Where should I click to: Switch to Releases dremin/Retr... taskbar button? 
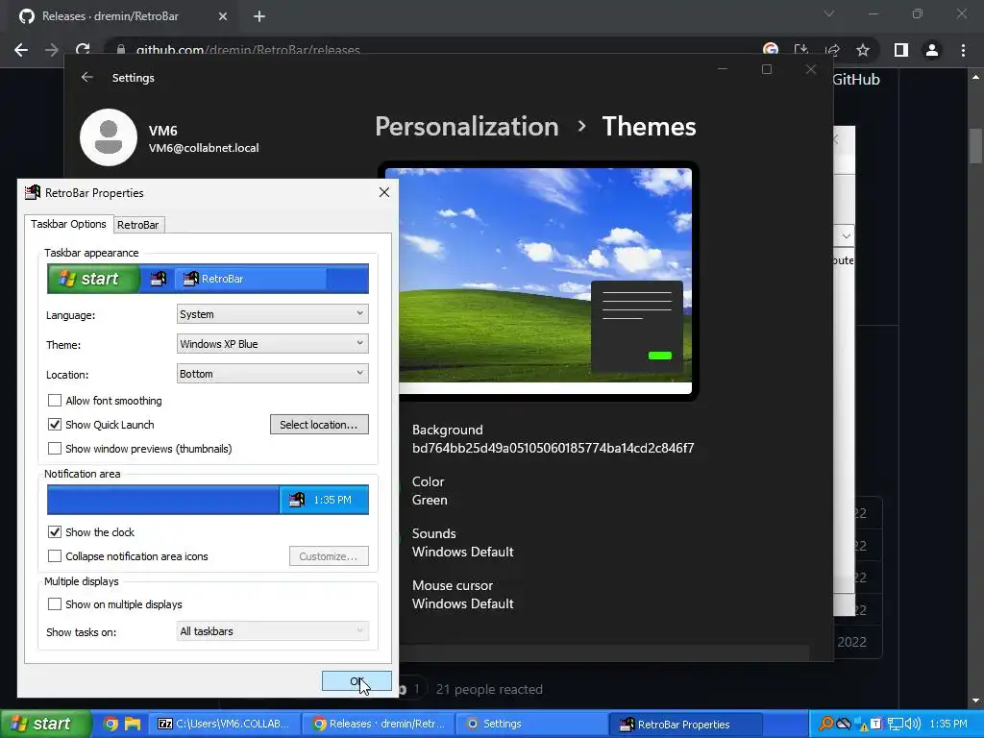pos(378,725)
